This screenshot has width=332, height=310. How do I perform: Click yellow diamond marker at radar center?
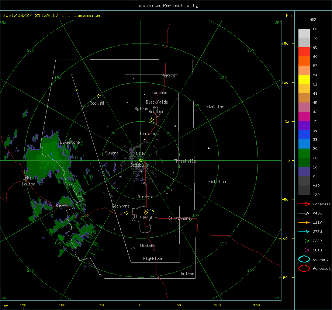[x=141, y=160]
